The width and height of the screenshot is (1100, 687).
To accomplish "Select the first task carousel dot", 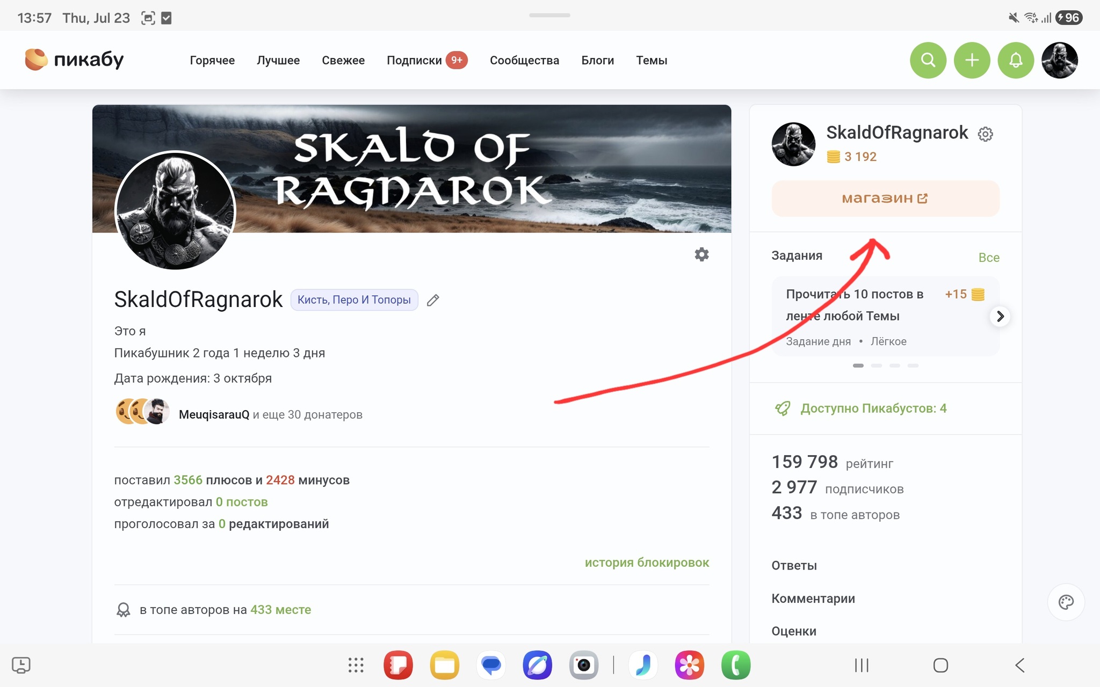I will tap(858, 366).
